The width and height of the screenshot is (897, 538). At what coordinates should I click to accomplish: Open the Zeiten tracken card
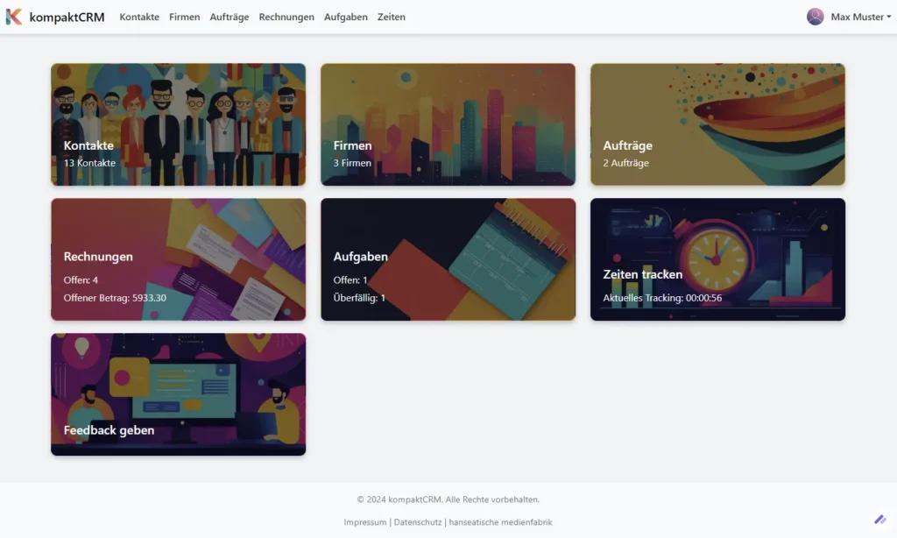click(718, 259)
